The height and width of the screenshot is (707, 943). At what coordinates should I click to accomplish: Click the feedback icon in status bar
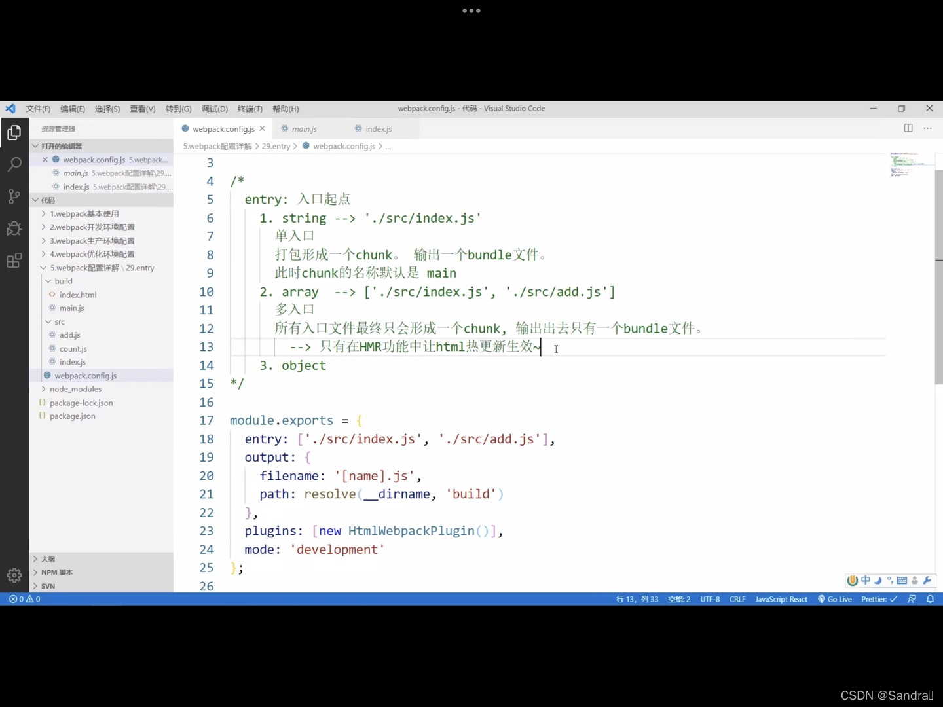(x=912, y=599)
